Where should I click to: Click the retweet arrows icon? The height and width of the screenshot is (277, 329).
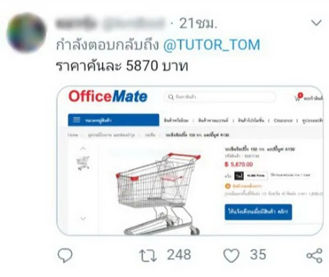[148, 255]
